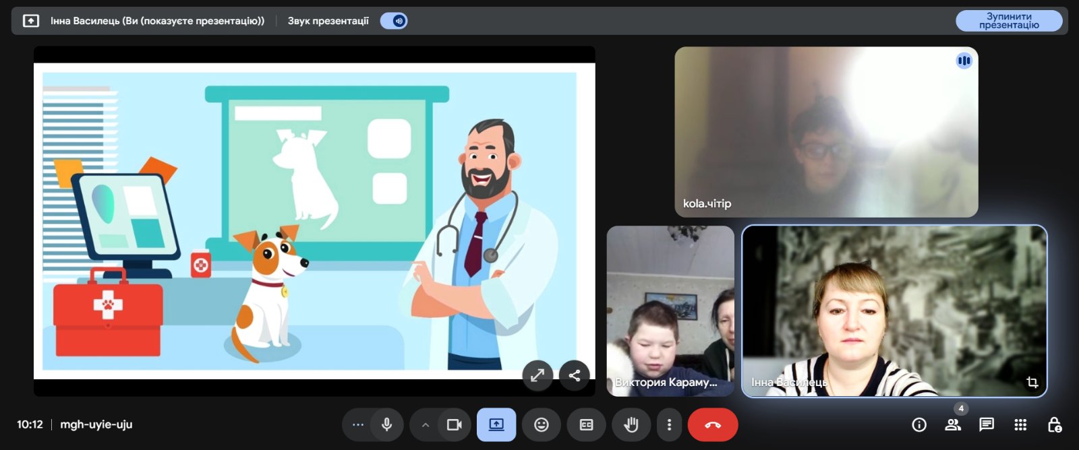Click the share icon on presentation
The height and width of the screenshot is (450, 1079).
(x=575, y=375)
